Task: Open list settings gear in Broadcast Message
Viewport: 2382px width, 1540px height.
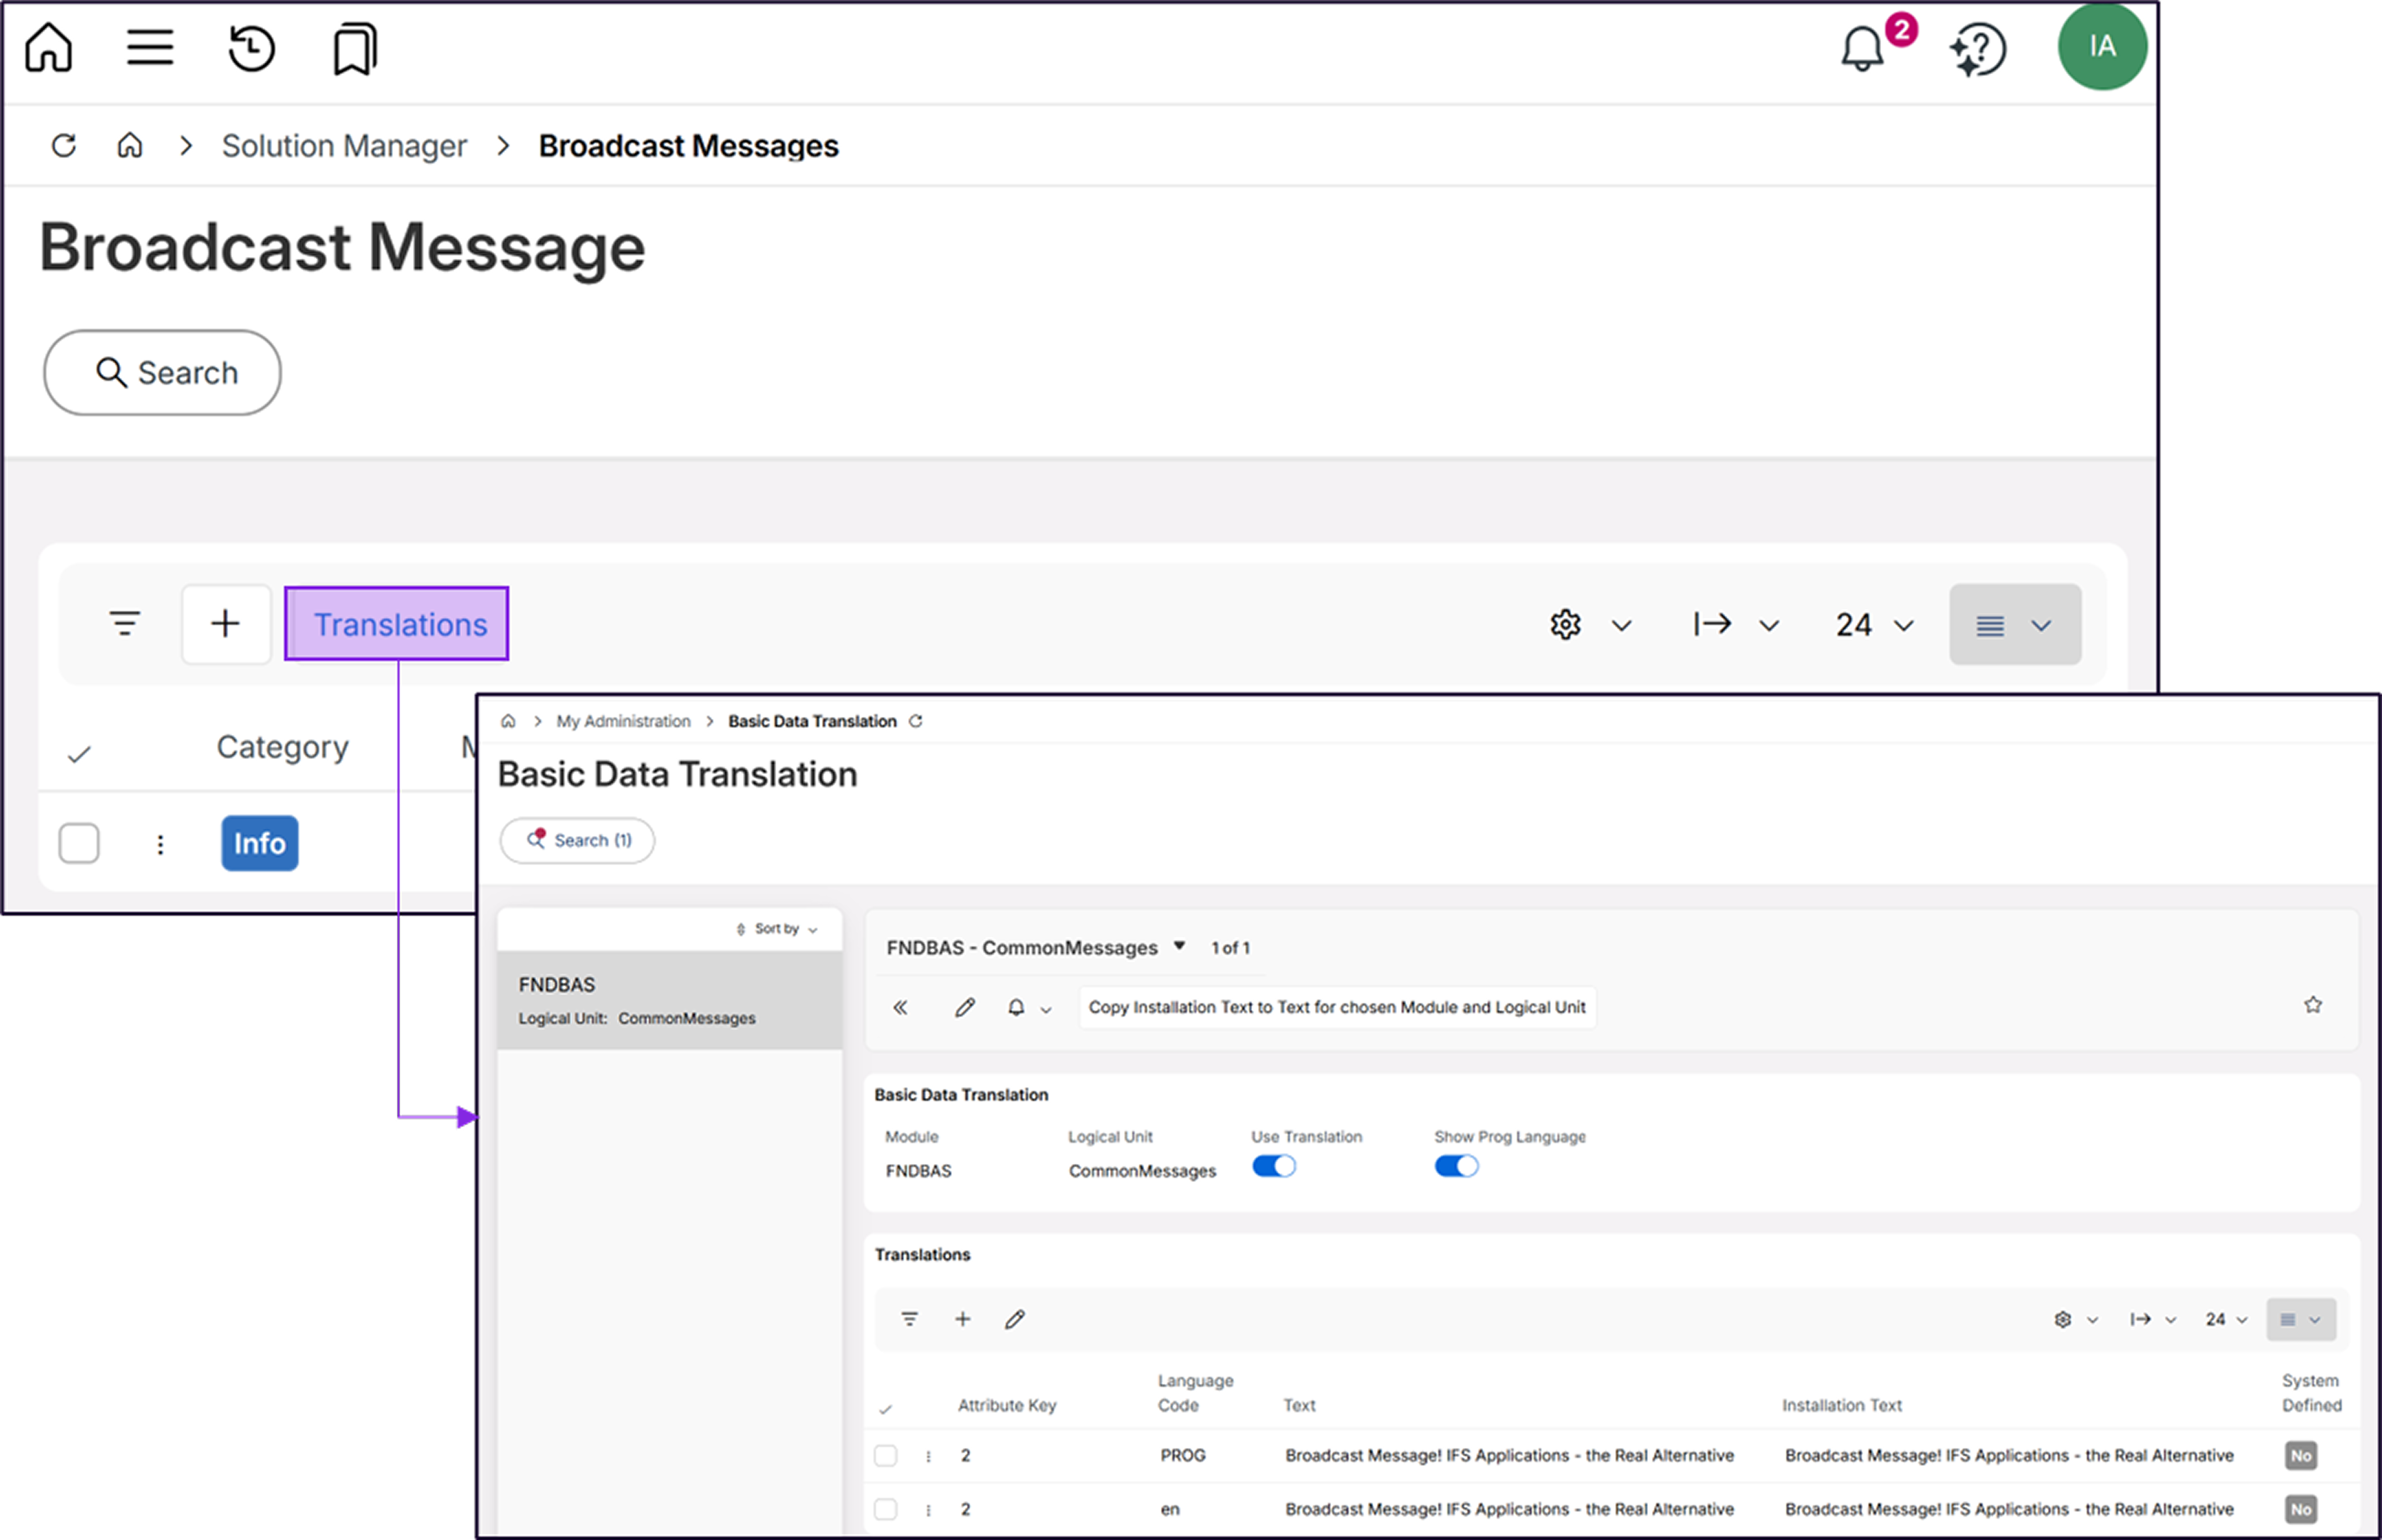Action: click(1566, 625)
